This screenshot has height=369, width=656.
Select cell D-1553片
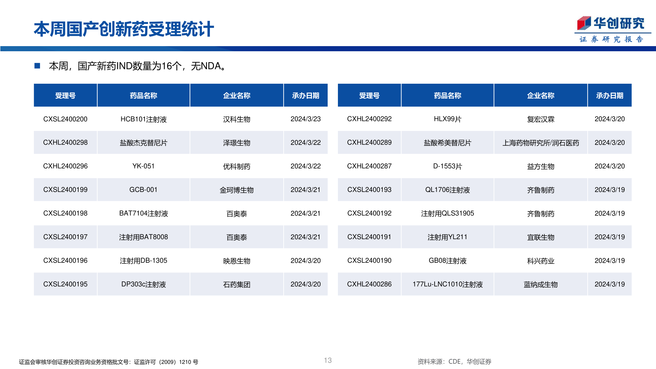(448, 166)
